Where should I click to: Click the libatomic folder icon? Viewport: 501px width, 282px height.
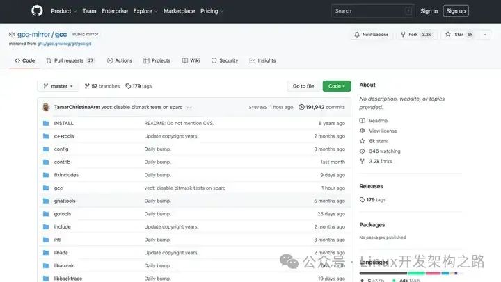[x=46, y=265]
